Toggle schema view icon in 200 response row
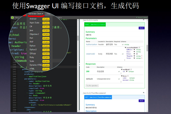 (x=119, y=71)
